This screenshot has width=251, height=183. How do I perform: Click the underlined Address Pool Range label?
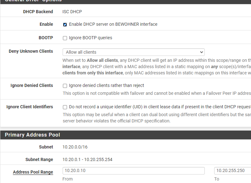33,172
